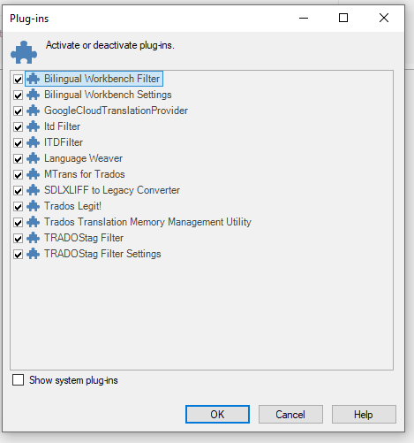
Task: Toggle TRADOStag Filter Settings checkbox
Action: click(x=18, y=255)
